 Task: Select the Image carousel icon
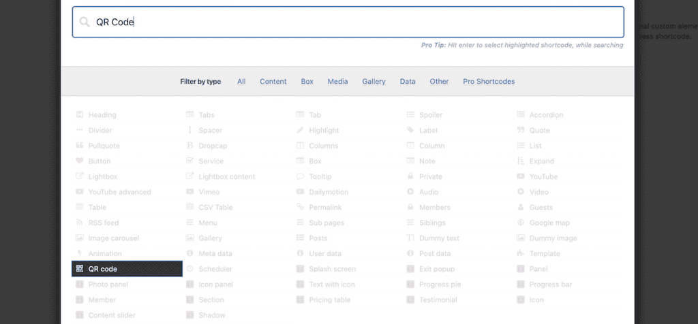pos(80,238)
